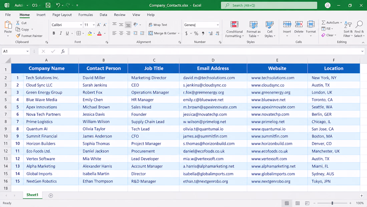Viewport: 367px width, 207px height.
Task: Align text to the right
Action: (128, 33)
